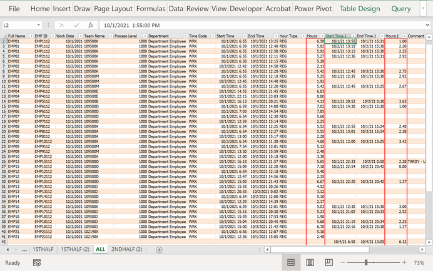Open the Query ribbon tab

coord(400,9)
